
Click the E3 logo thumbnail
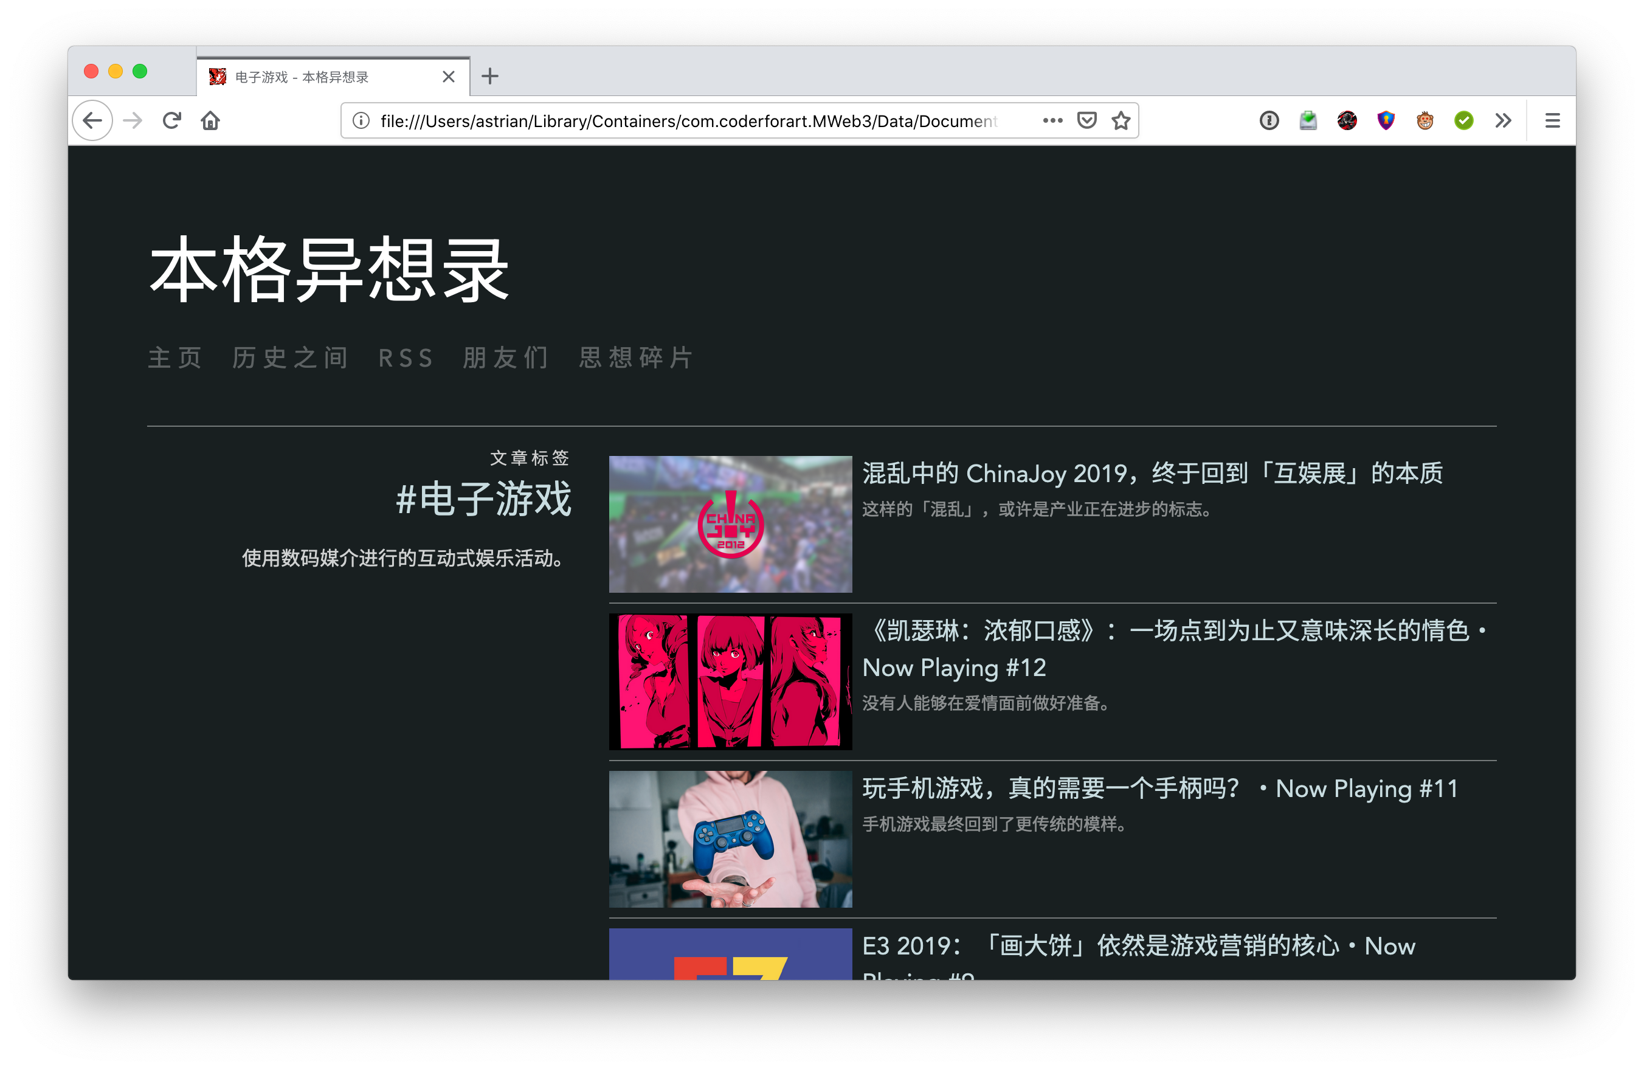[x=730, y=954]
